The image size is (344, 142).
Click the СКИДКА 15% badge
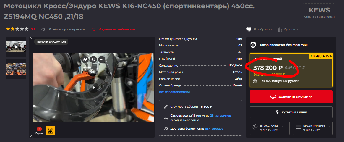[x=321, y=56]
